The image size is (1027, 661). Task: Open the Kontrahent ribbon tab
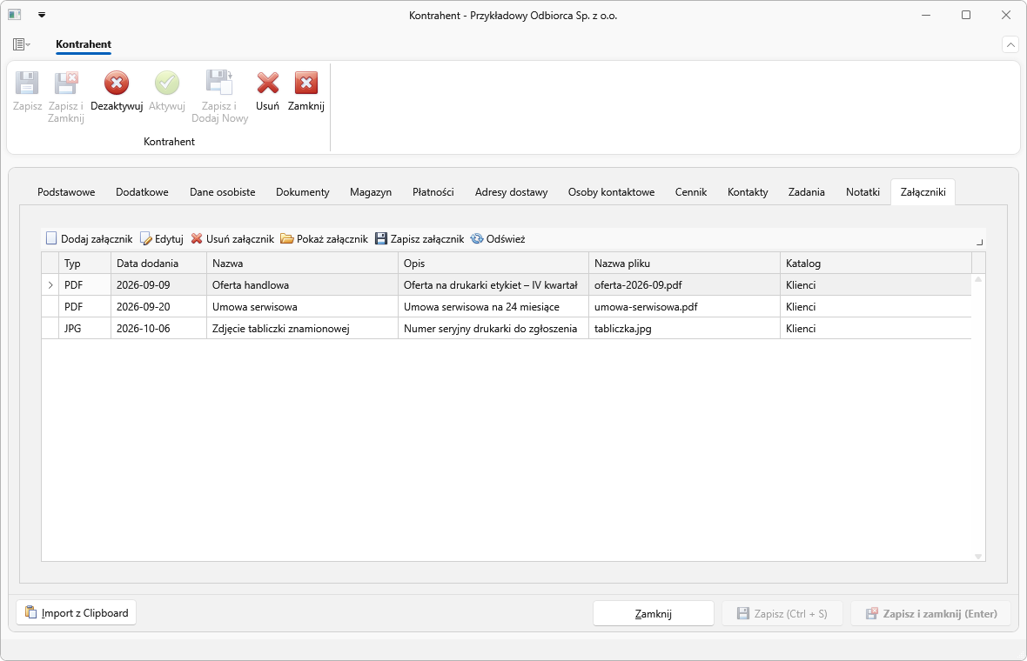[84, 44]
